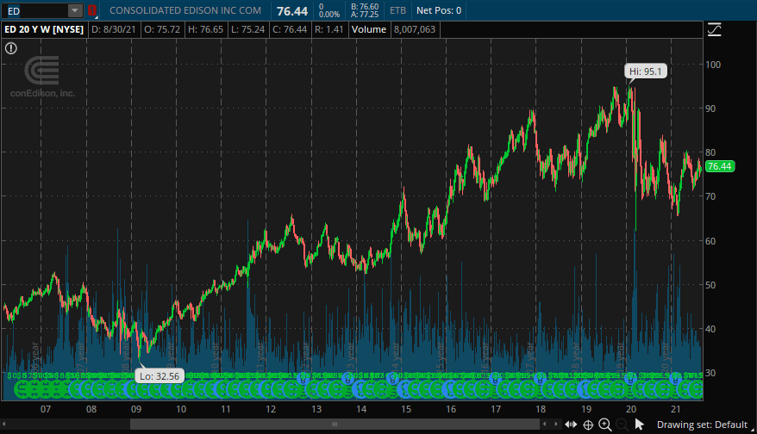Click the 14 year label on time axis
This screenshot has height=434, width=757.
361,409
